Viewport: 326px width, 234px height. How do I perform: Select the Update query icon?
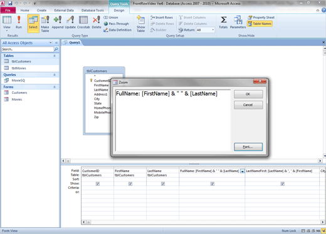click(70, 22)
